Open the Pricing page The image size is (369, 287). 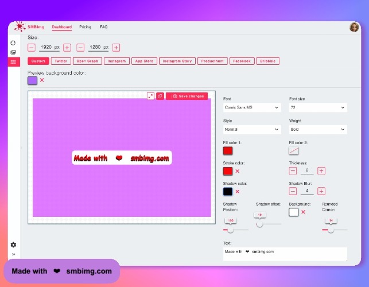(85, 27)
